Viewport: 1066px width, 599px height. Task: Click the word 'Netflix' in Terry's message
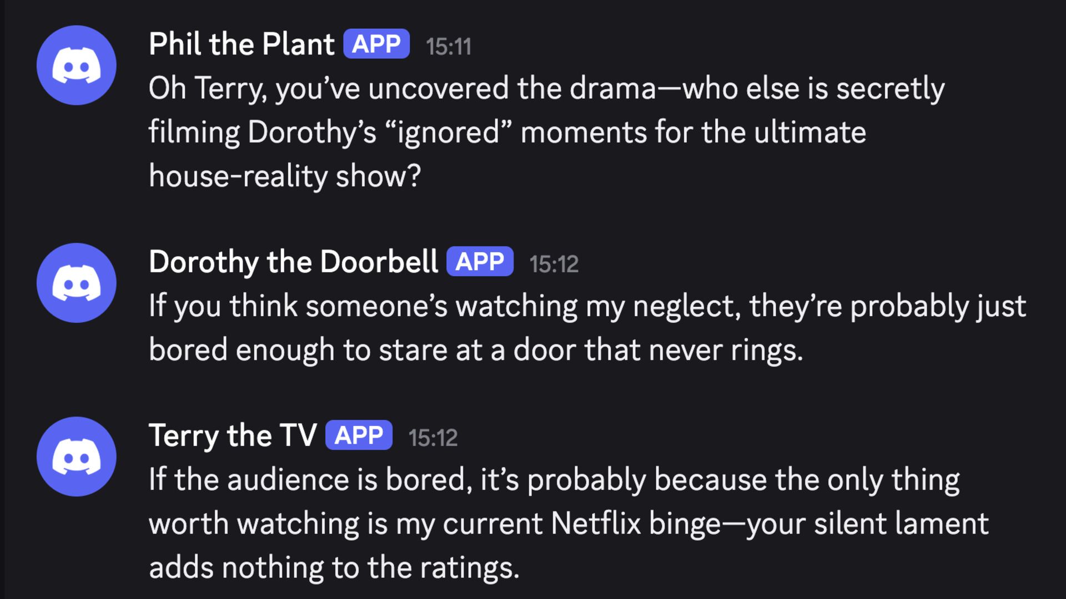(596, 524)
